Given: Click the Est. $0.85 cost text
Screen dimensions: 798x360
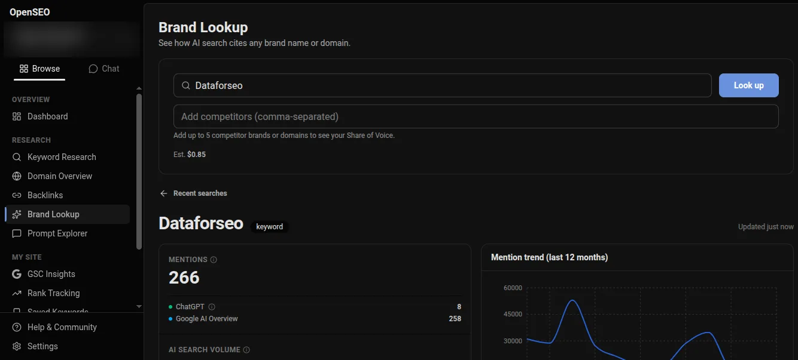Looking at the screenshot, I should coord(190,154).
